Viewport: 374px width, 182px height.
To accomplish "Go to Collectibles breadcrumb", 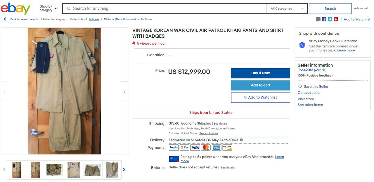I will coord(77,19).
